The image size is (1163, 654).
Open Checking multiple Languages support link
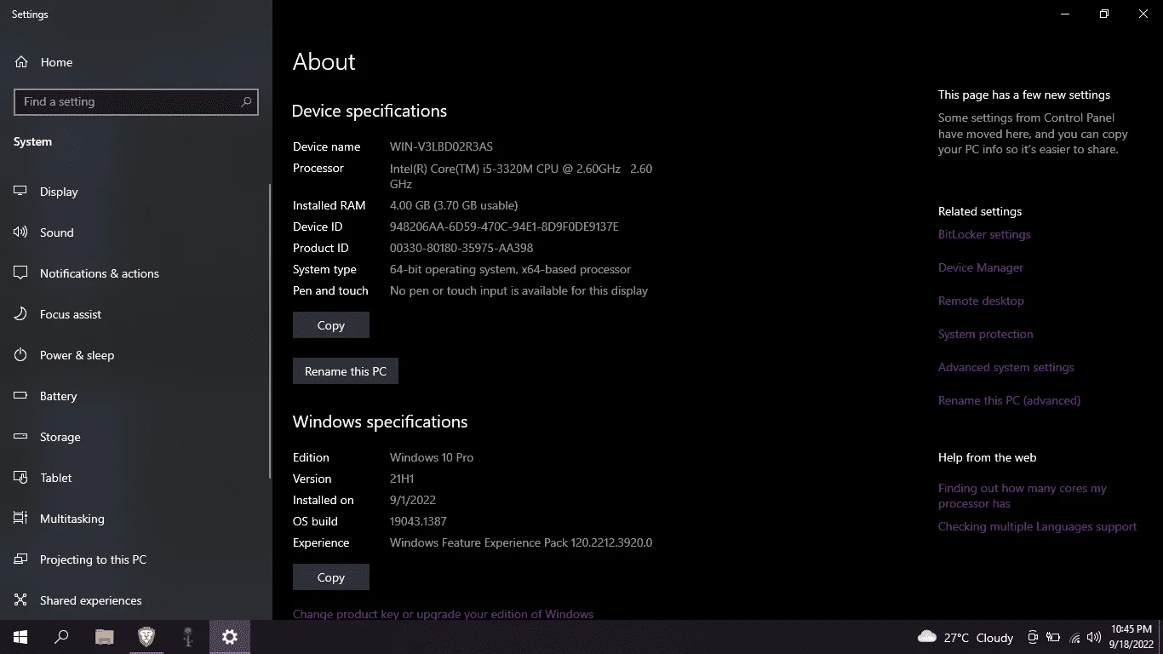[1037, 526]
